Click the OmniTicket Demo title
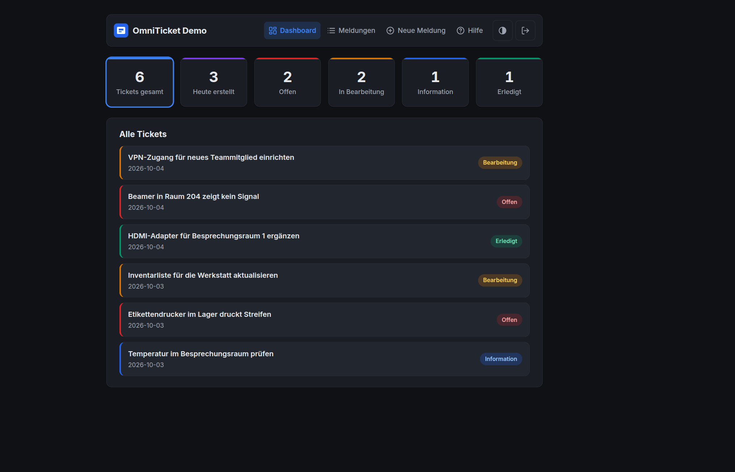This screenshot has height=472, width=735. (169, 31)
